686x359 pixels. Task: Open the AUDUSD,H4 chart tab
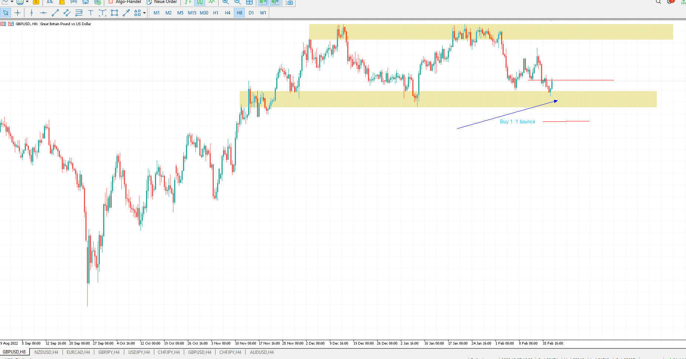pos(262,352)
